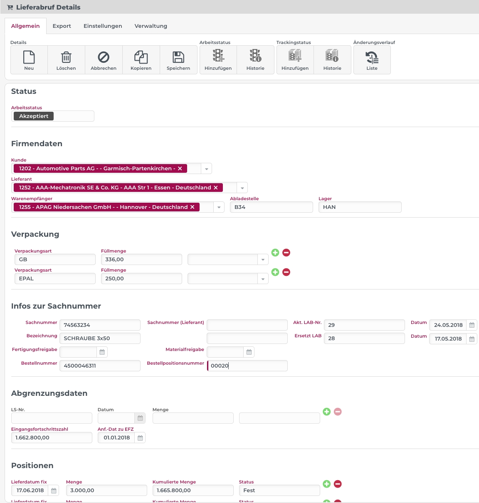Add Arbeitsstatus via Hinzufügen icon
Screen dimensions: 479x503
[x=218, y=56]
